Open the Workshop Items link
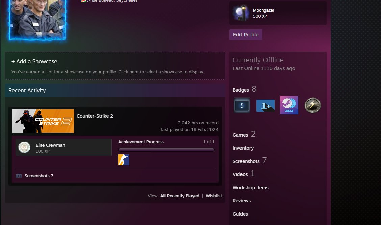381x225 pixels. [x=250, y=187]
